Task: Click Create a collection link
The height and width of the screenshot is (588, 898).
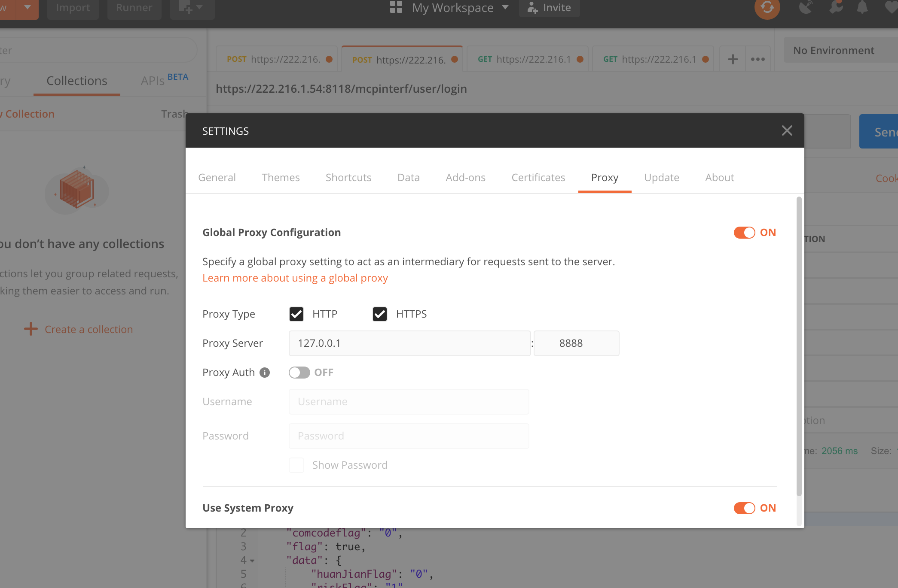Action: coord(79,329)
